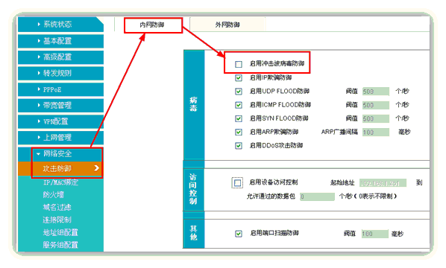The height and width of the screenshot is (268, 446).
Task: Enable 设备访问控制 checkbox
Action: pyautogui.click(x=237, y=183)
